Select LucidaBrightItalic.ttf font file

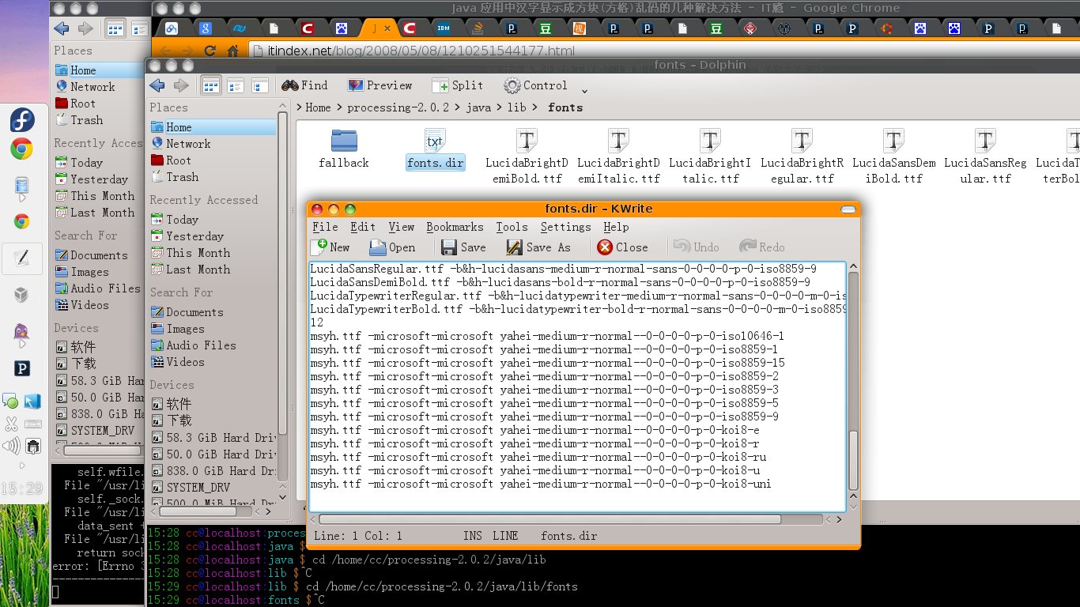coord(710,156)
